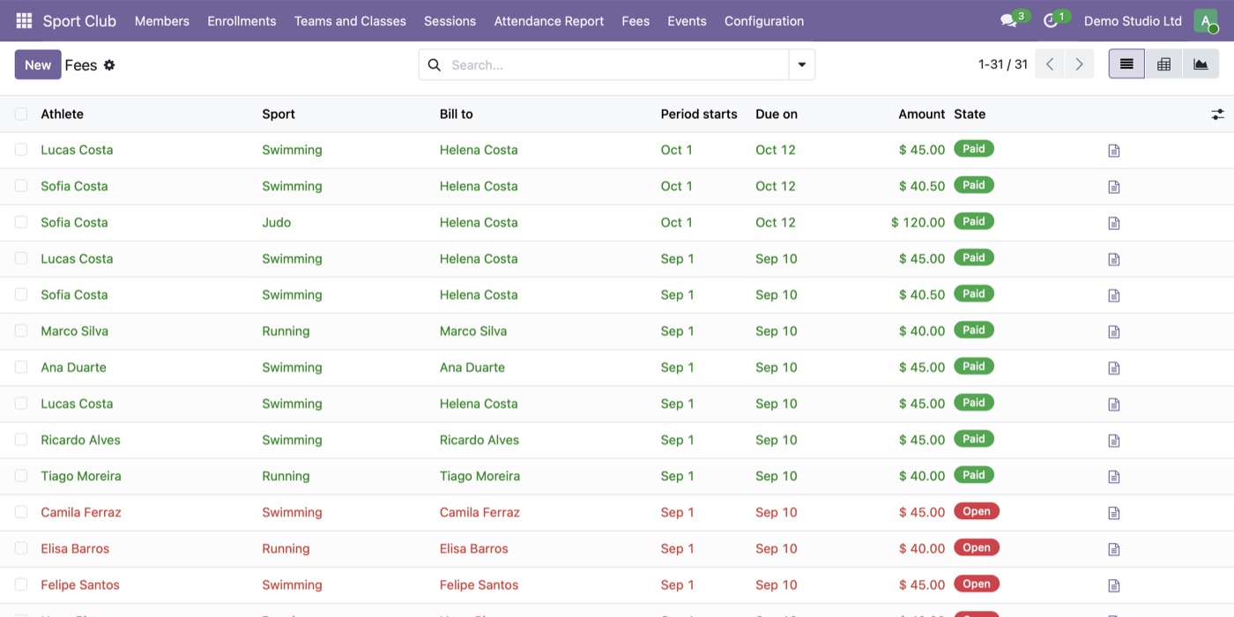Viewport: 1234px width, 617px height.
Task: Go to previous page of records
Action: (x=1050, y=64)
